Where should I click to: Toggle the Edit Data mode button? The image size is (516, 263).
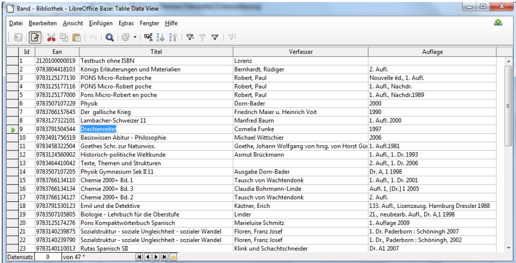tap(35, 38)
